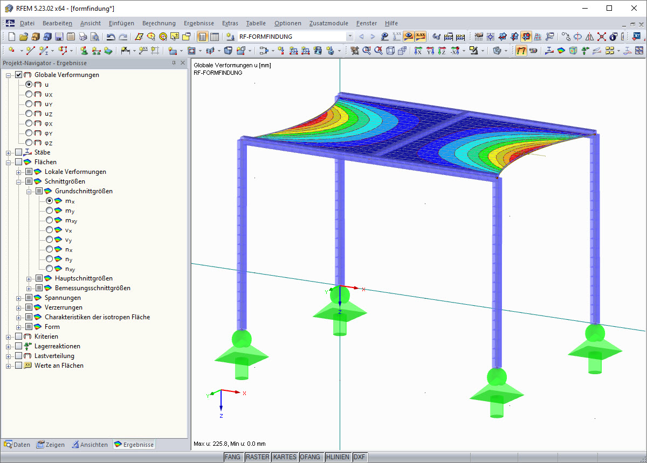Select the uZ deformation radio button

(x=29, y=114)
